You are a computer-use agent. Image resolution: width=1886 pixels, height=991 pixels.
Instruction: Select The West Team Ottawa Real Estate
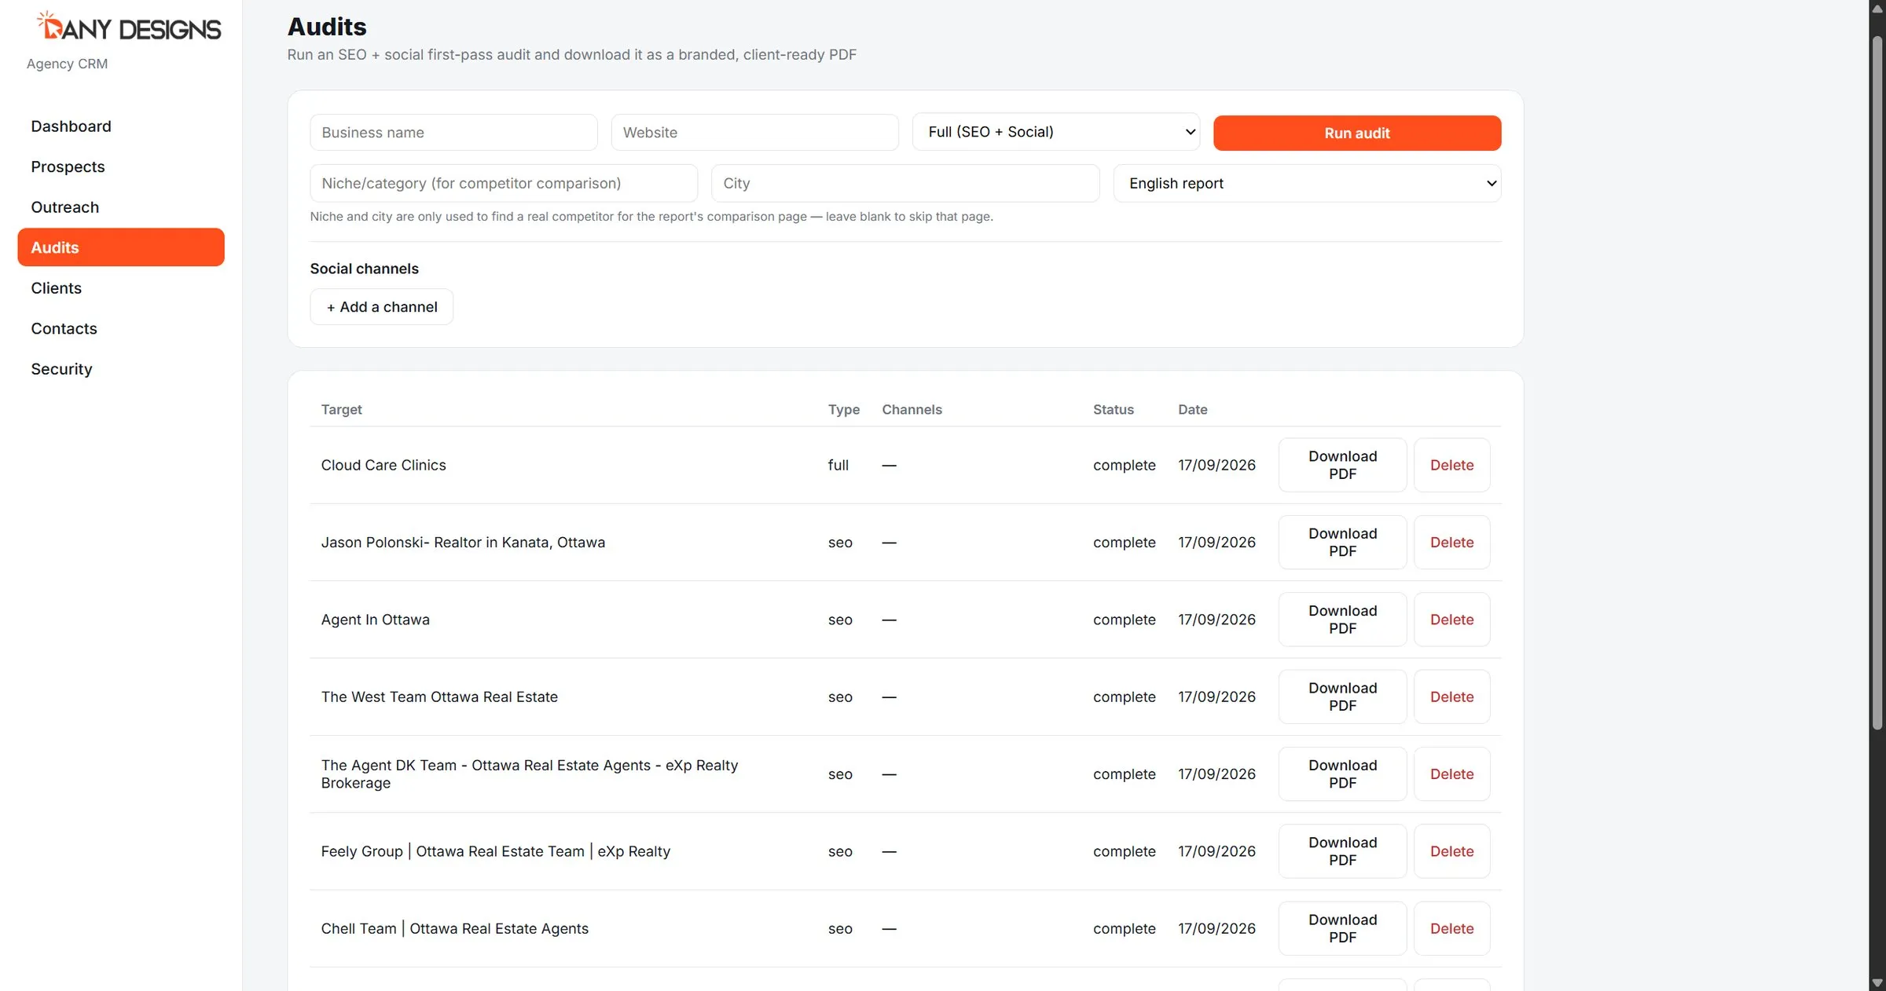439,697
